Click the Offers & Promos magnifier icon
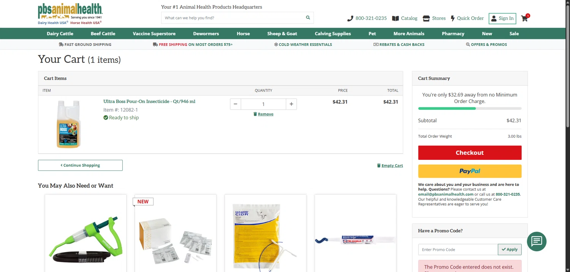Screen dimensions: 570x272 (468, 44)
